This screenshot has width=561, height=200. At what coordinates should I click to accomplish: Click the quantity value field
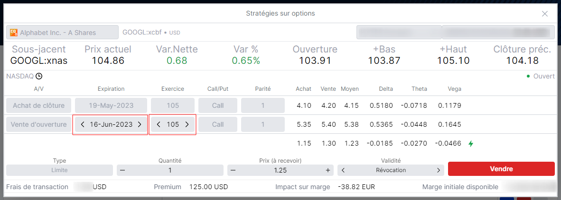[x=170, y=170]
